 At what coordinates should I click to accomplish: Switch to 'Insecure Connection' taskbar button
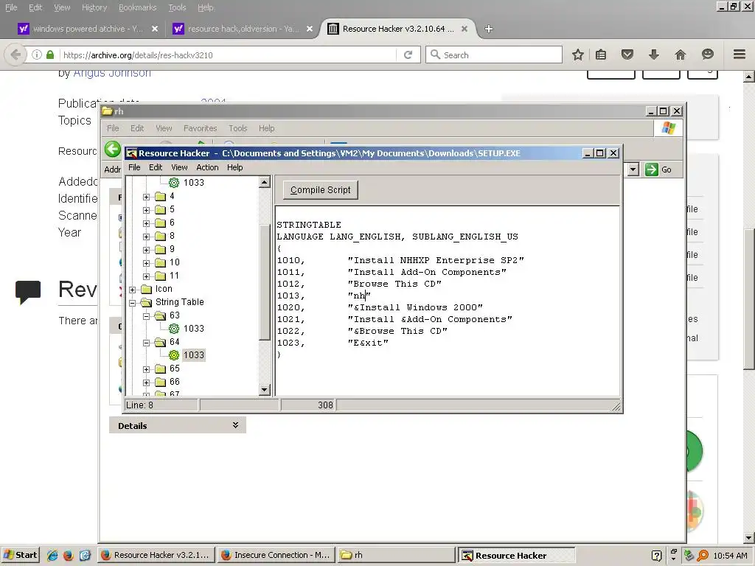[x=276, y=555]
